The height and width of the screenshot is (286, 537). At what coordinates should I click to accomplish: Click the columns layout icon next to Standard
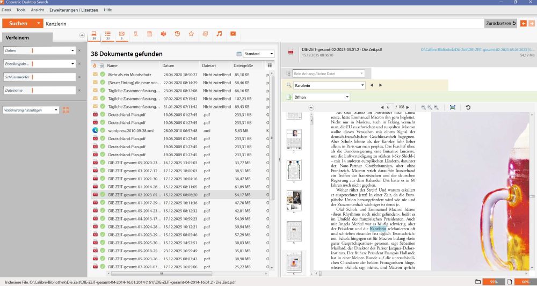pos(239,54)
